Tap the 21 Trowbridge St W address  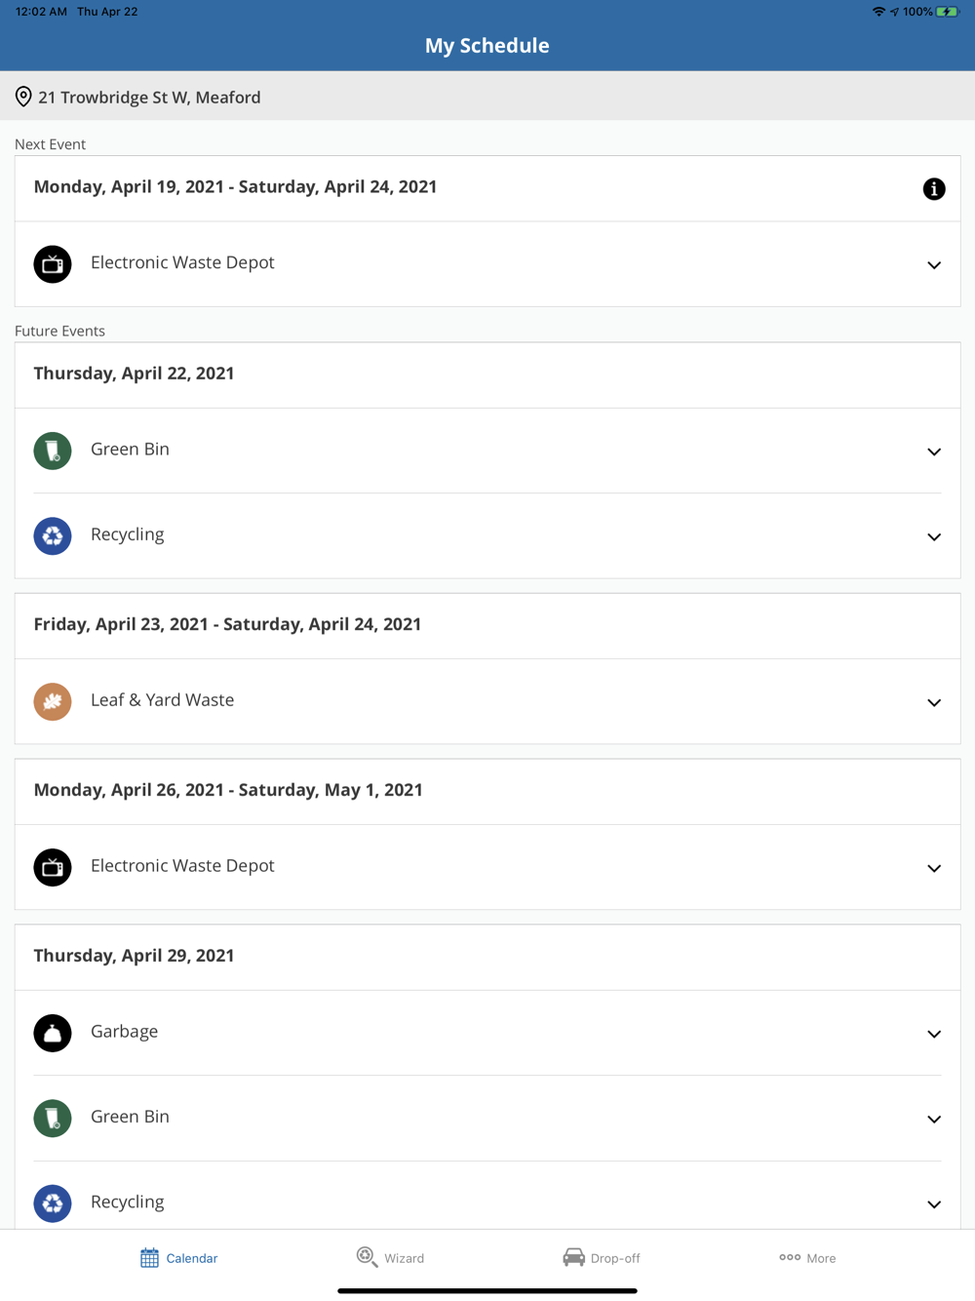pos(149,98)
